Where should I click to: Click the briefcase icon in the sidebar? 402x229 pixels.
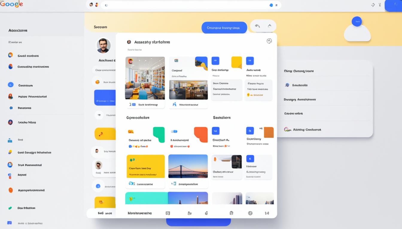(x=10, y=139)
